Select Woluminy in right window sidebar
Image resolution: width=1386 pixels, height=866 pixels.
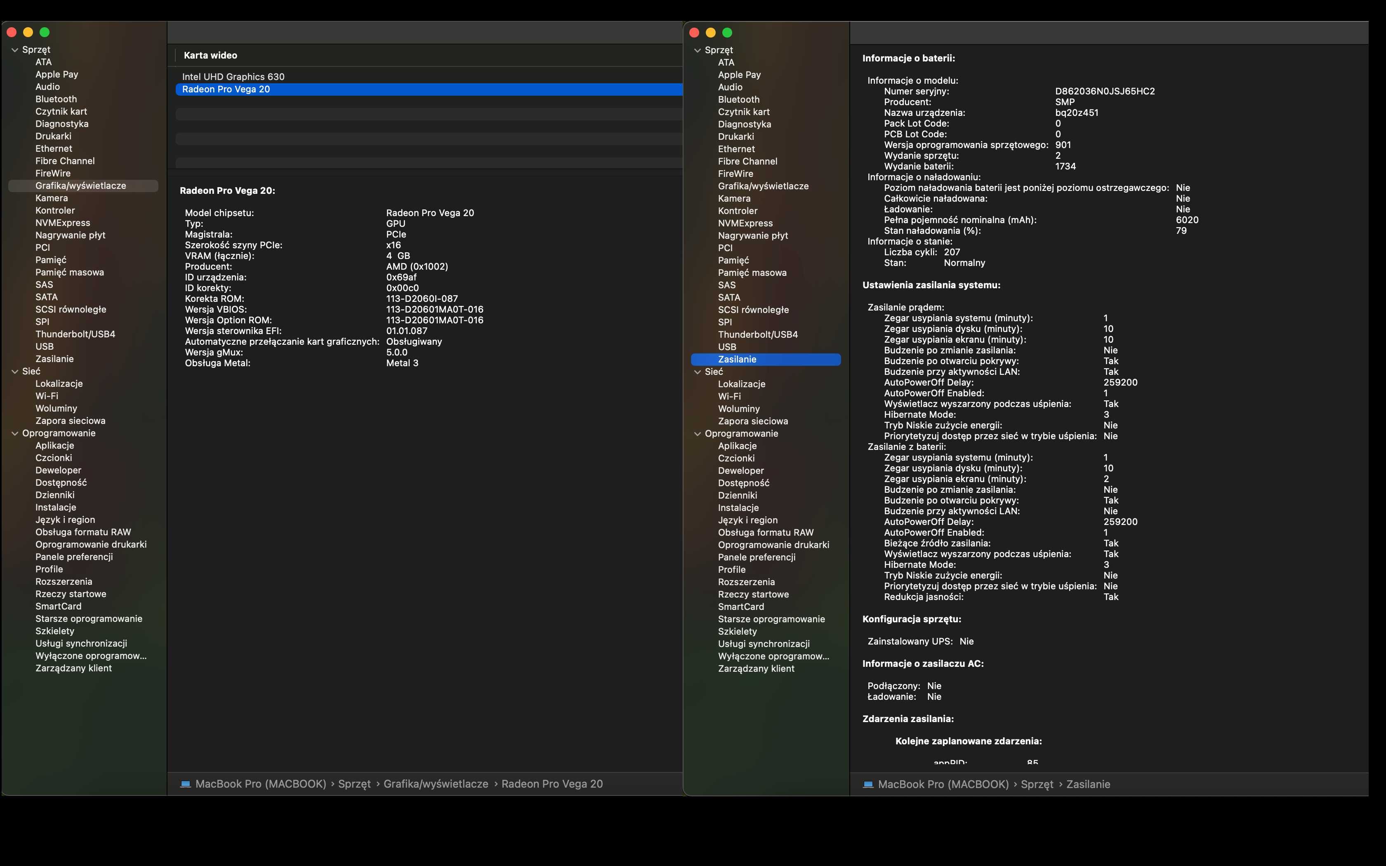[739, 409]
